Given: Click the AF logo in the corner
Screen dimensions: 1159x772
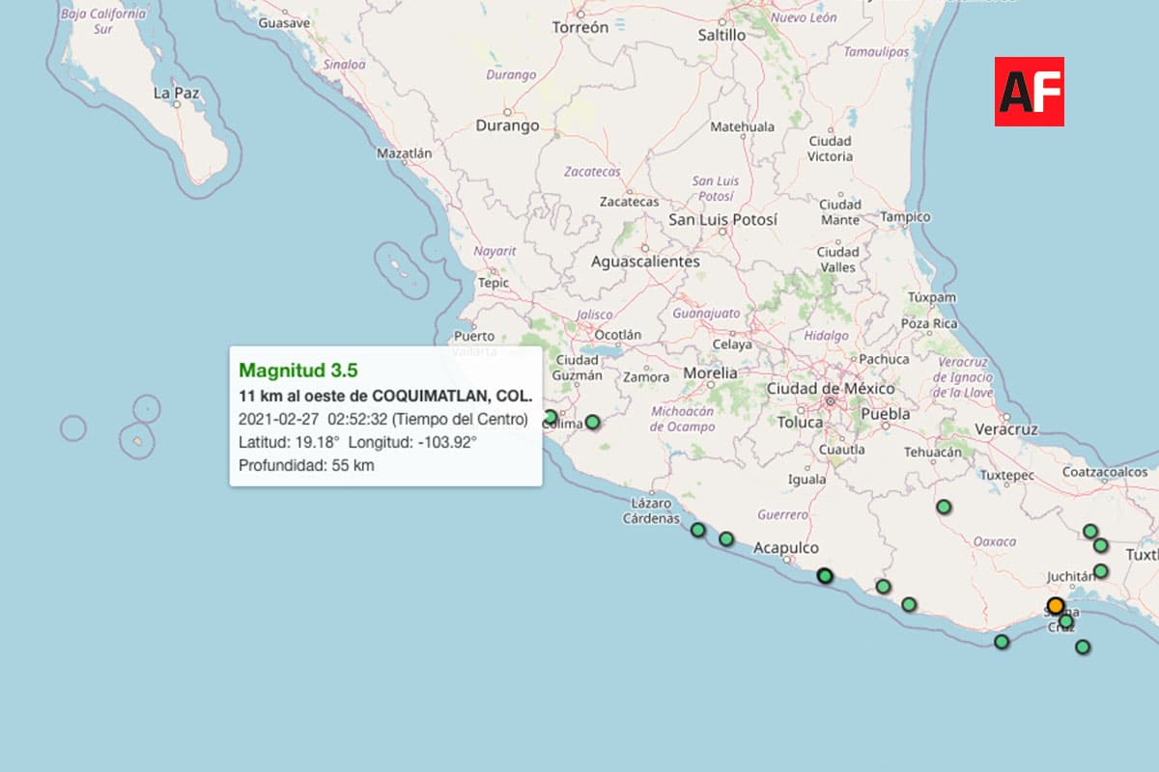Looking at the screenshot, I should coord(1030,91).
